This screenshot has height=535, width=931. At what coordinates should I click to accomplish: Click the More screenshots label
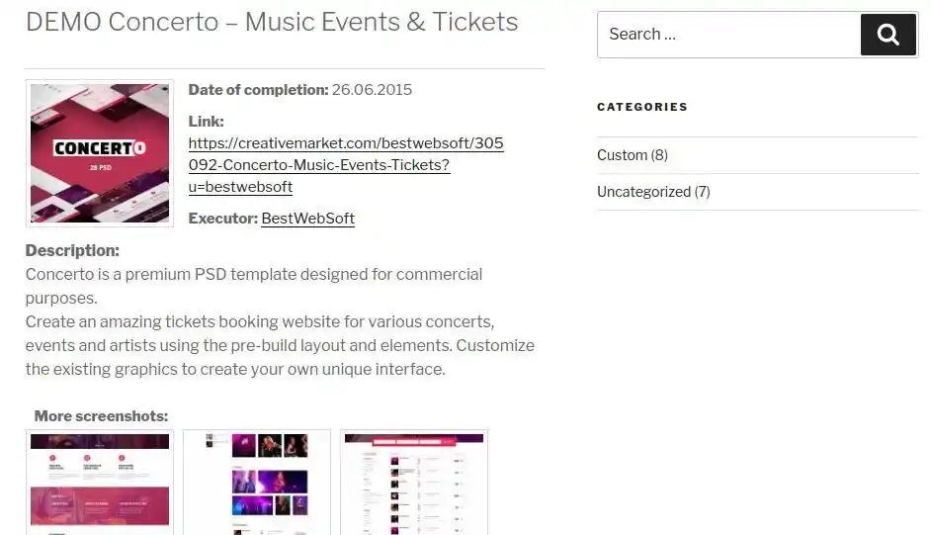(101, 416)
